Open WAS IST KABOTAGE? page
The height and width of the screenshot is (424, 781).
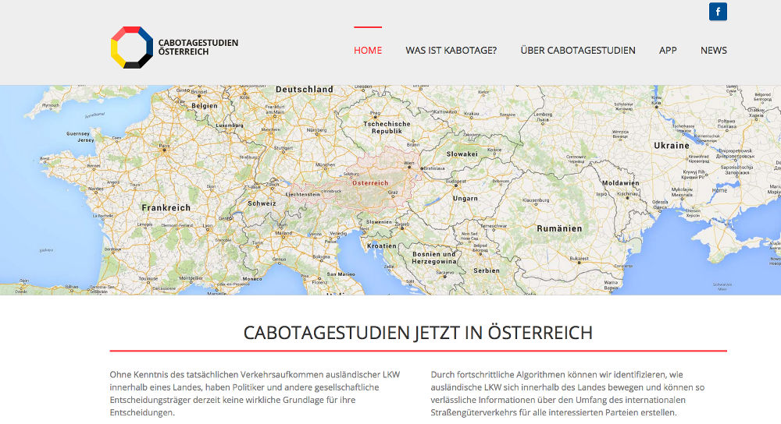point(451,50)
